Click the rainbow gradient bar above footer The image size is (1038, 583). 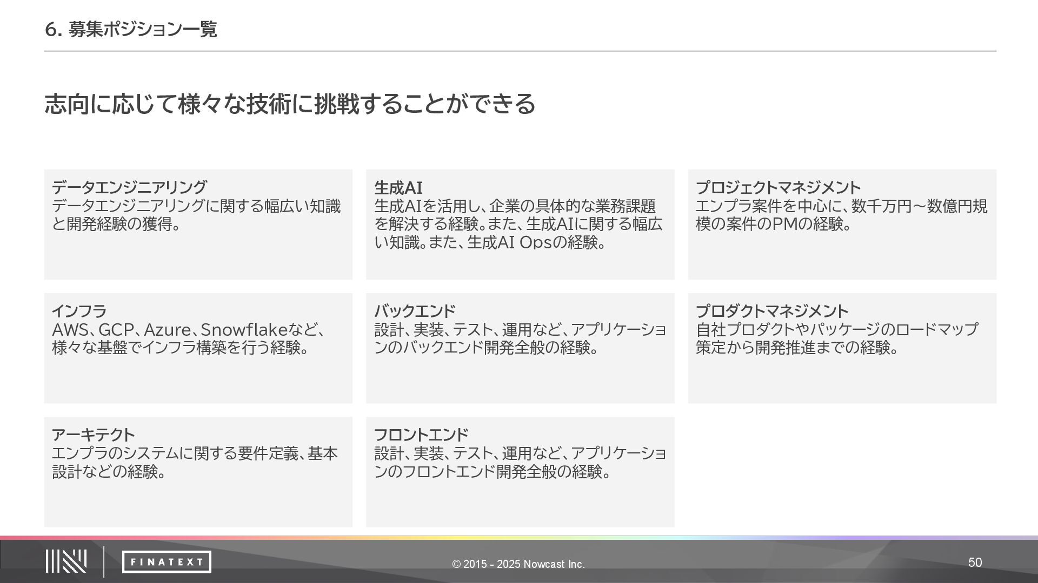[519, 538]
